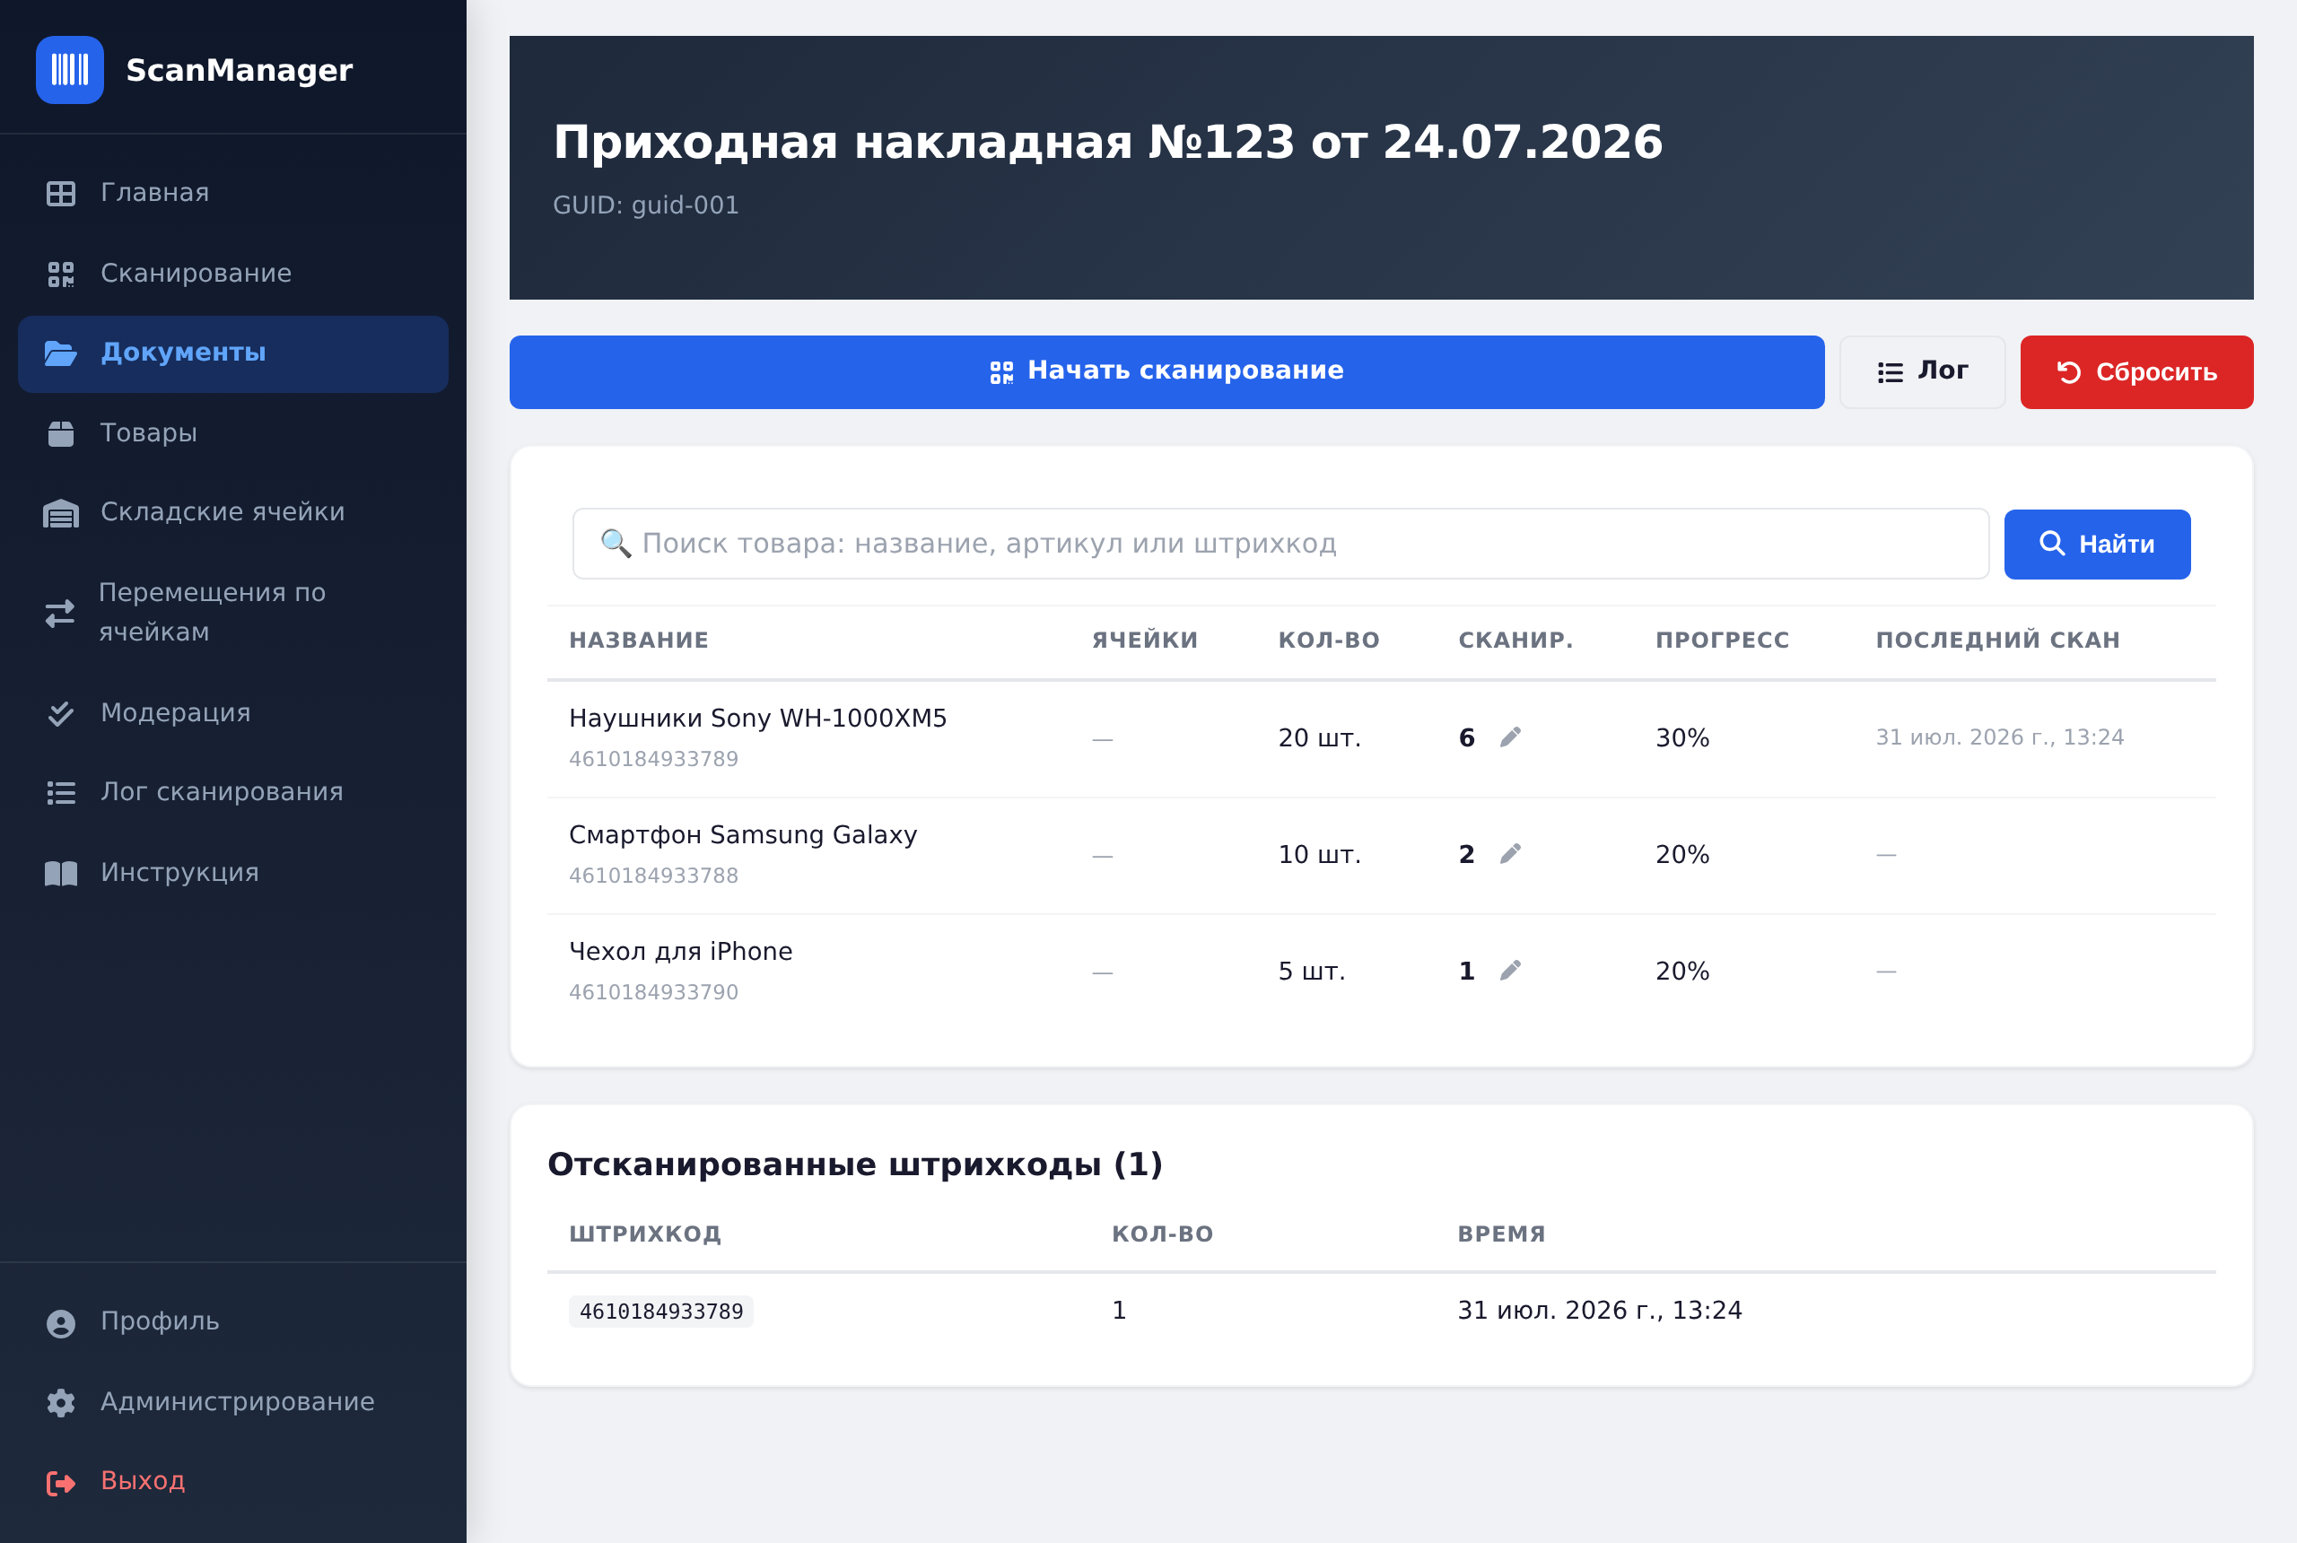This screenshot has height=1543, width=2297.
Task: Open Товары in sidebar
Action: [x=233, y=433]
